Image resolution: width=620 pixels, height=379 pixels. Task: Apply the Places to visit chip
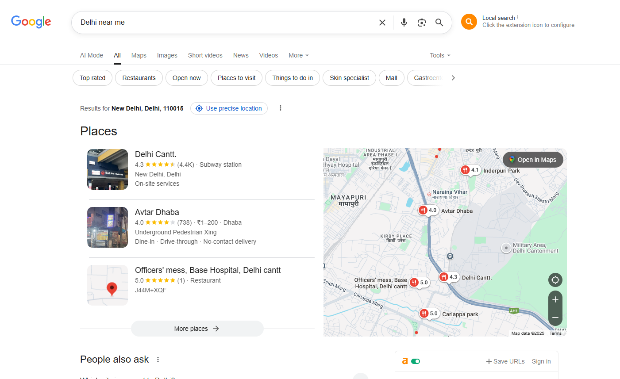(x=237, y=78)
